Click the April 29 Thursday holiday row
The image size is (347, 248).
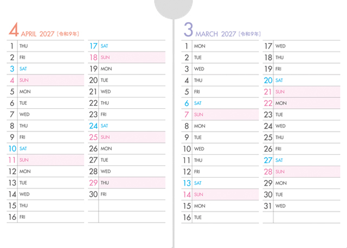click(126, 182)
